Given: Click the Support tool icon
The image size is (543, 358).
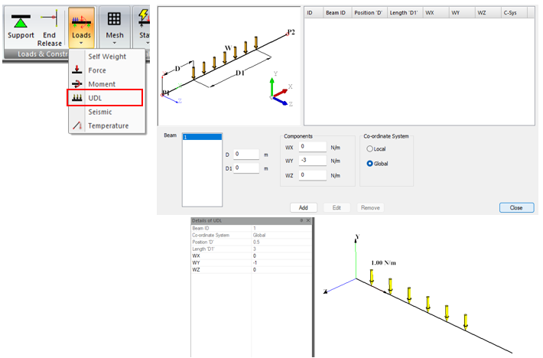Looking at the screenshot, I should pyautogui.click(x=21, y=20).
